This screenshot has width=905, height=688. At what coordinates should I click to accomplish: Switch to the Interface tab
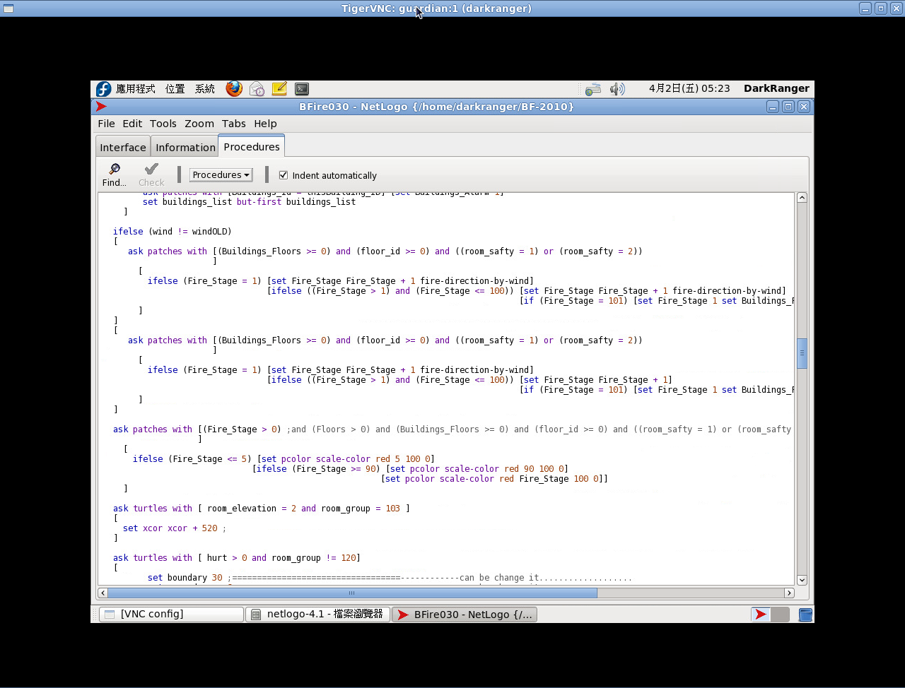(x=123, y=147)
